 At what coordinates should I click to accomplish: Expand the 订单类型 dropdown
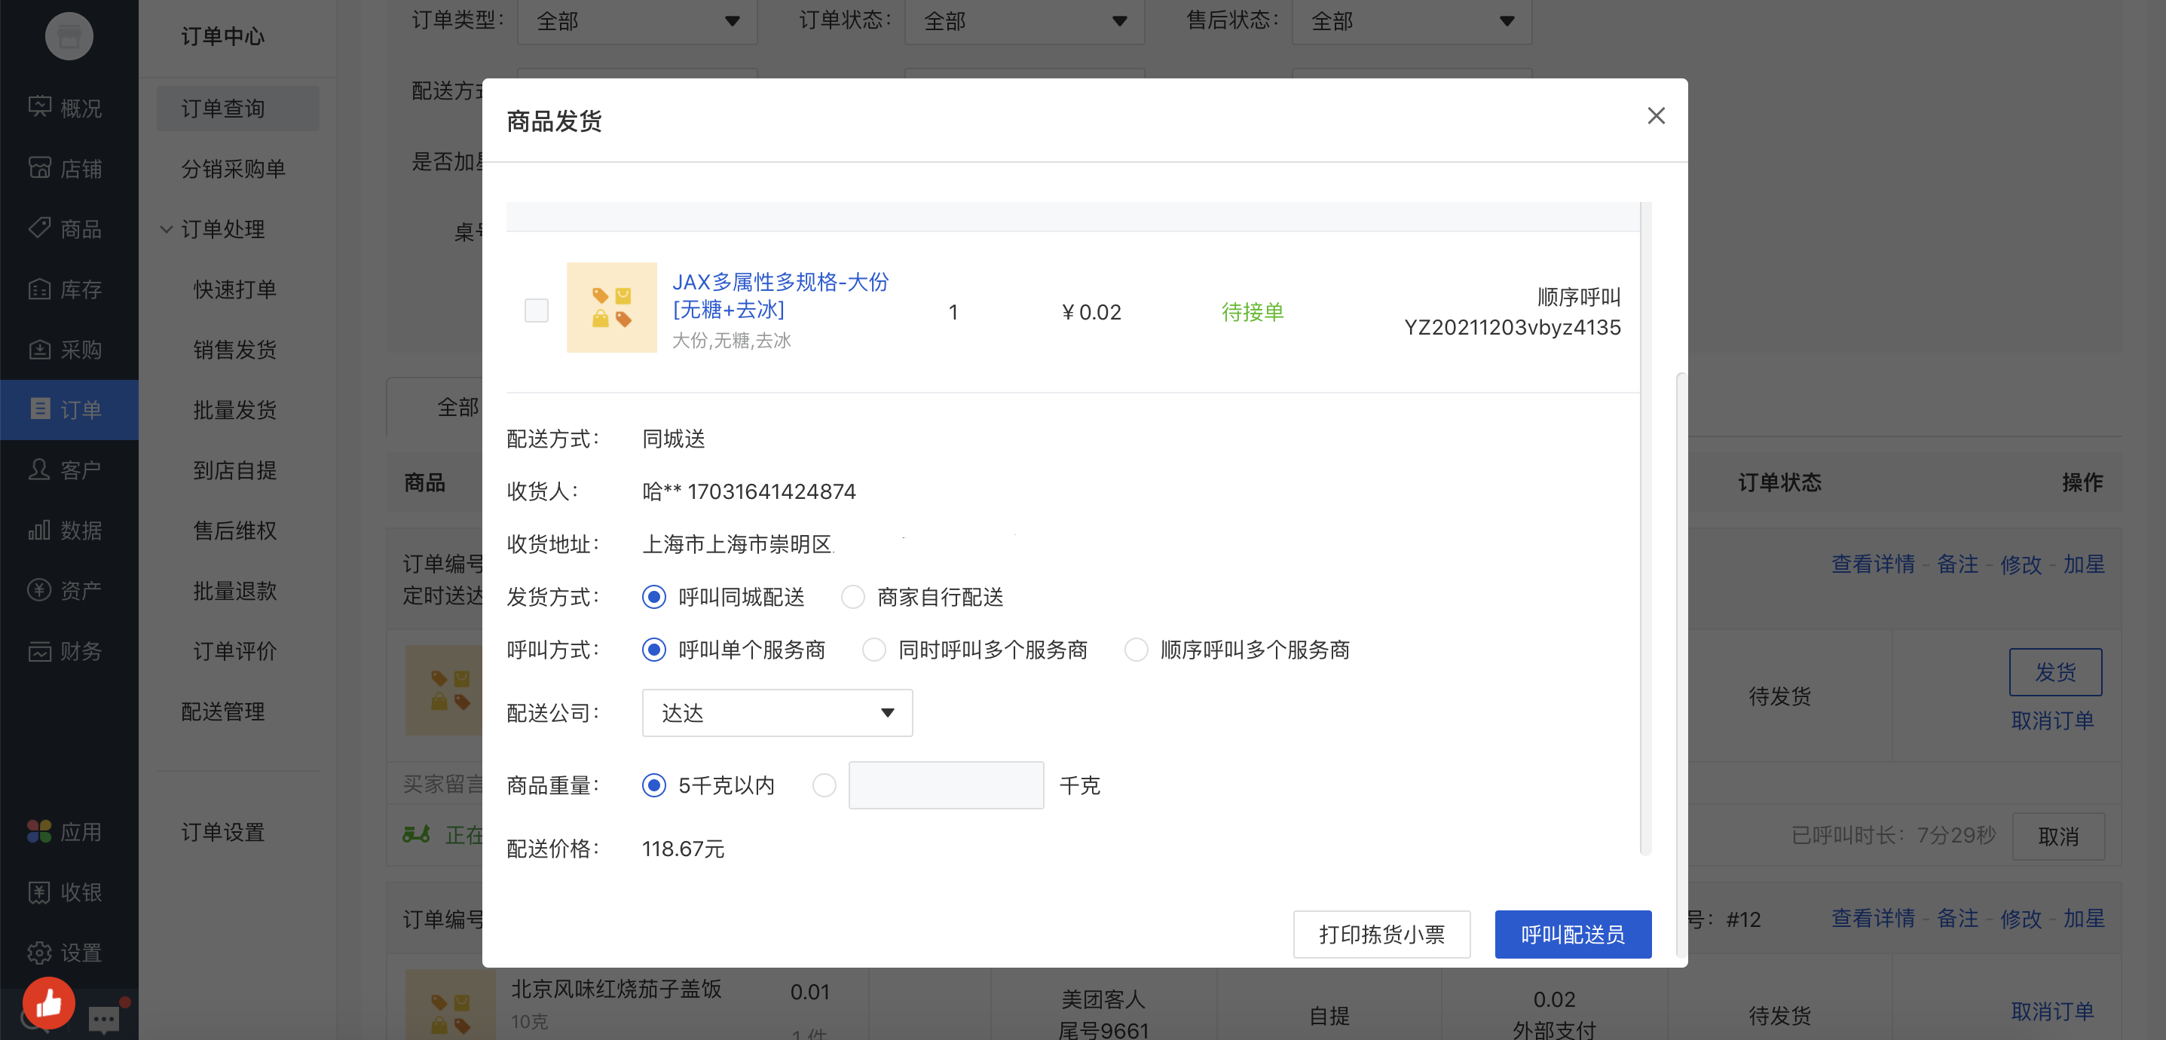[637, 21]
